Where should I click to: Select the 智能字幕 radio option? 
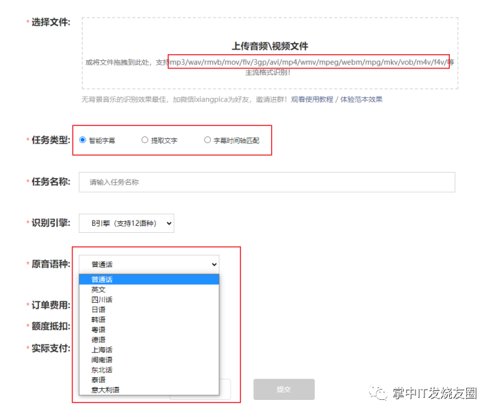pyautogui.click(x=83, y=140)
